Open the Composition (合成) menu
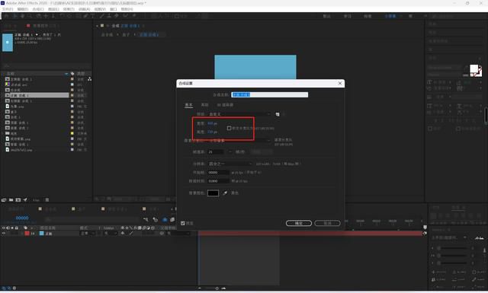This screenshot has height=293, width=488. click(x=38, y=9)
